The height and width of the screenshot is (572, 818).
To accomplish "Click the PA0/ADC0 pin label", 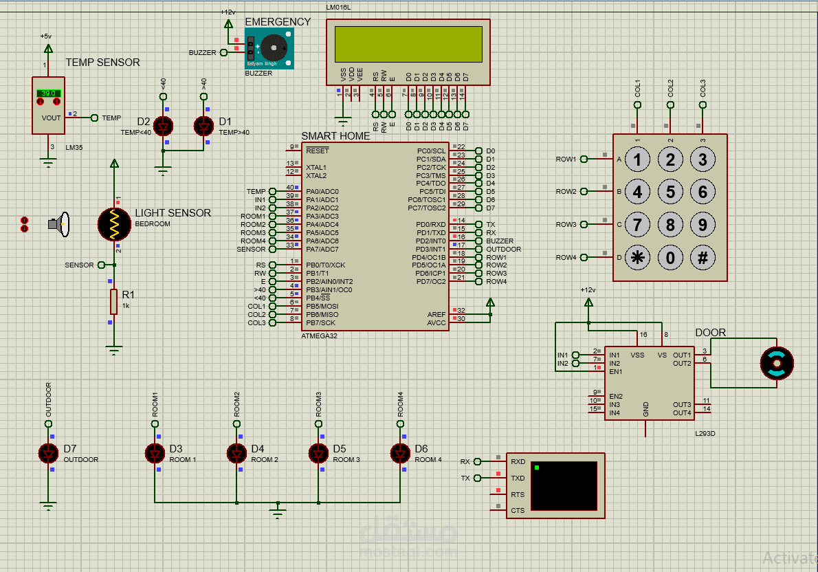I will [x=322, y=192].
